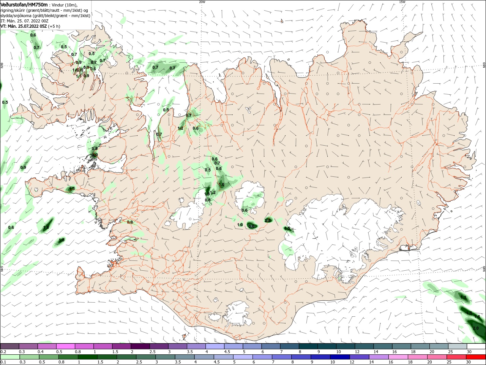
Task: Click the lilac 14–16 swatch in bottom legend row
Action: [379, 357]
